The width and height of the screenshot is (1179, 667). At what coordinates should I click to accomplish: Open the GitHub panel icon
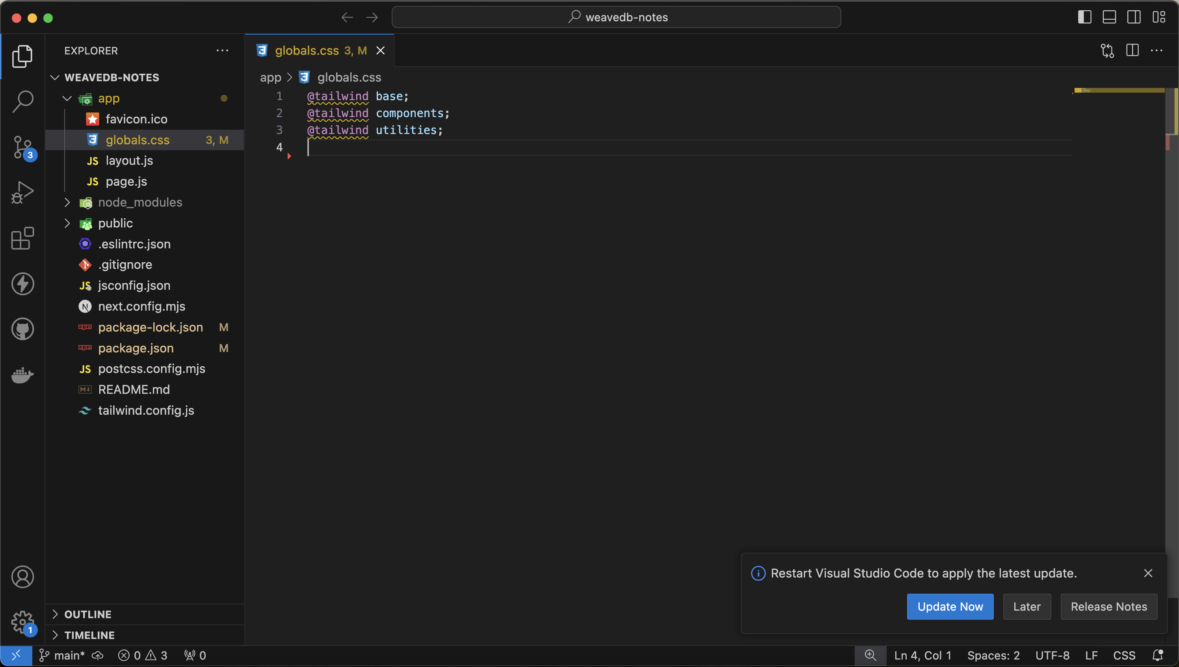tap(22, 329)
